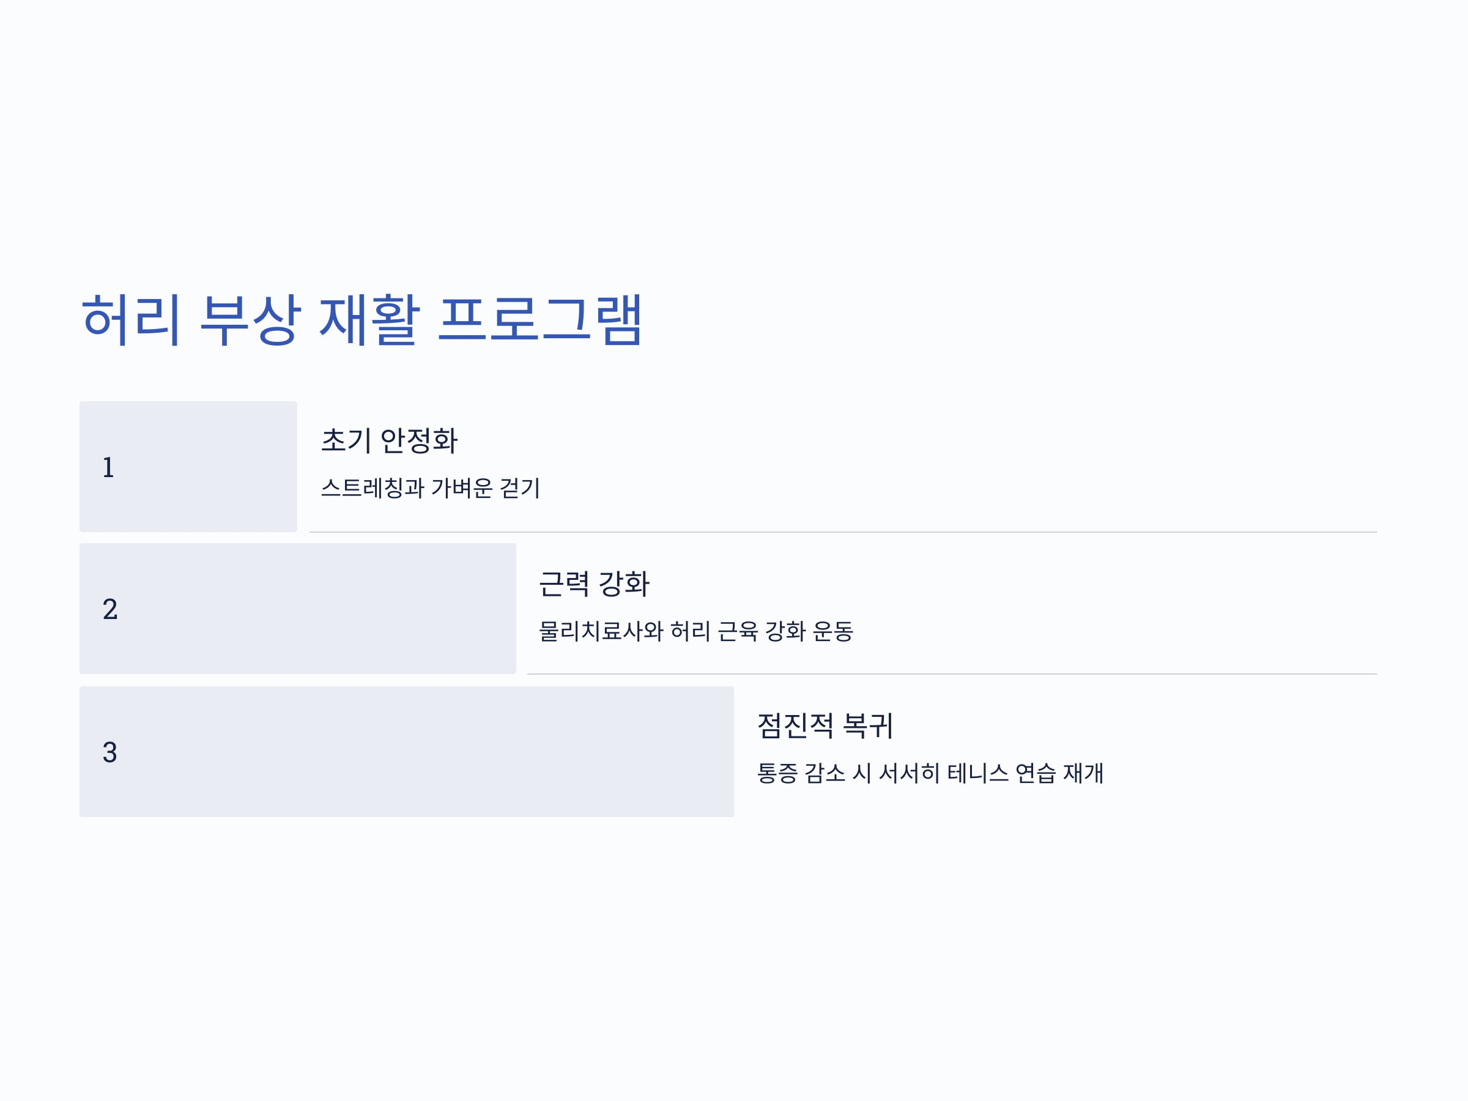
Task: Click the number 3 step label
Action: [110, 752]
